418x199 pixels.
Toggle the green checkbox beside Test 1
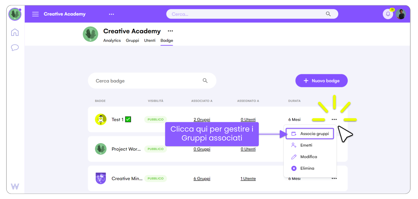[x=128, y=119]
